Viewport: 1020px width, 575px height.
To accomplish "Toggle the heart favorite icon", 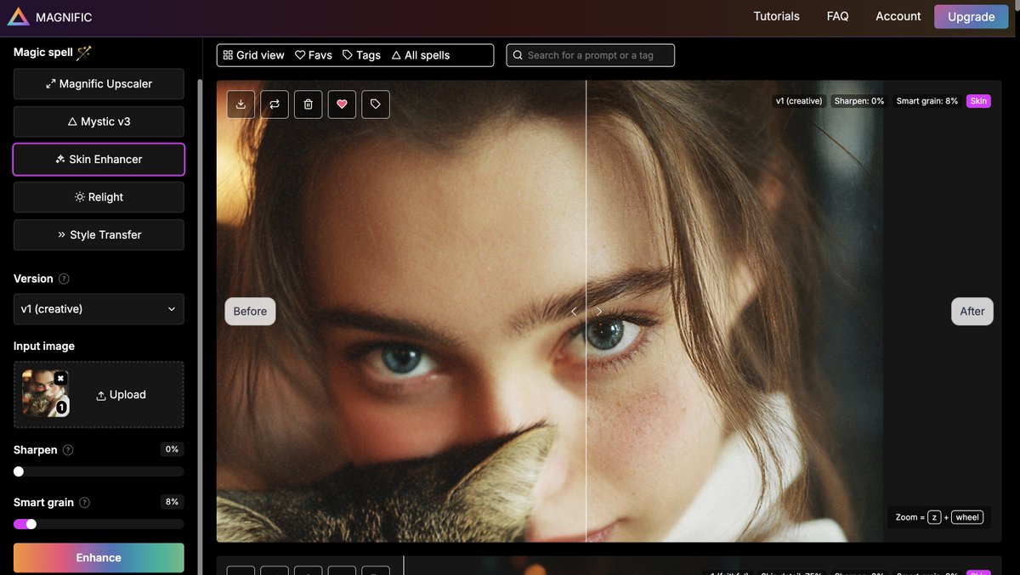I will point(342,104).
